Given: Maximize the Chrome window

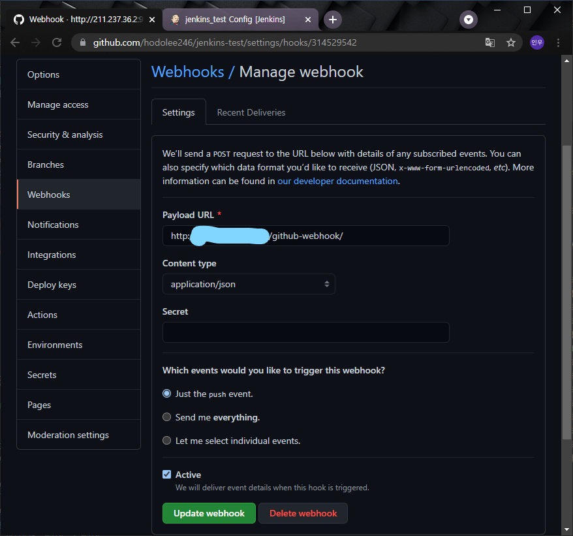Looking at the screenshot, I should pos(527,10).
